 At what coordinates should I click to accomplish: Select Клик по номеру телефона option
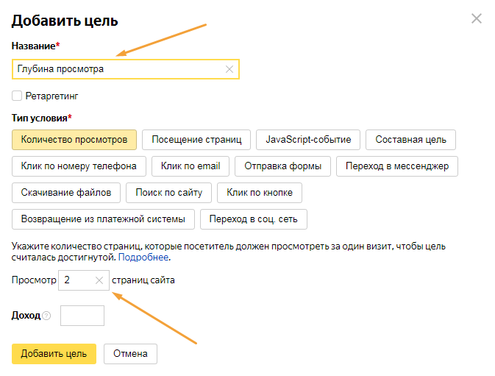point(79,166)
